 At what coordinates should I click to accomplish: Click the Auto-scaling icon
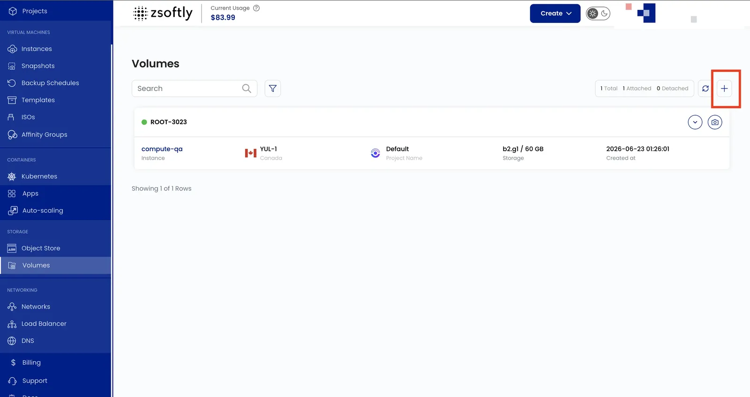coord(13,211)
